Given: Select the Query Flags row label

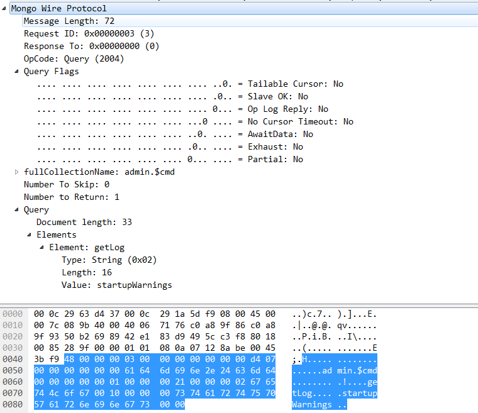Looking at the screenshot, I should [51, 71].
